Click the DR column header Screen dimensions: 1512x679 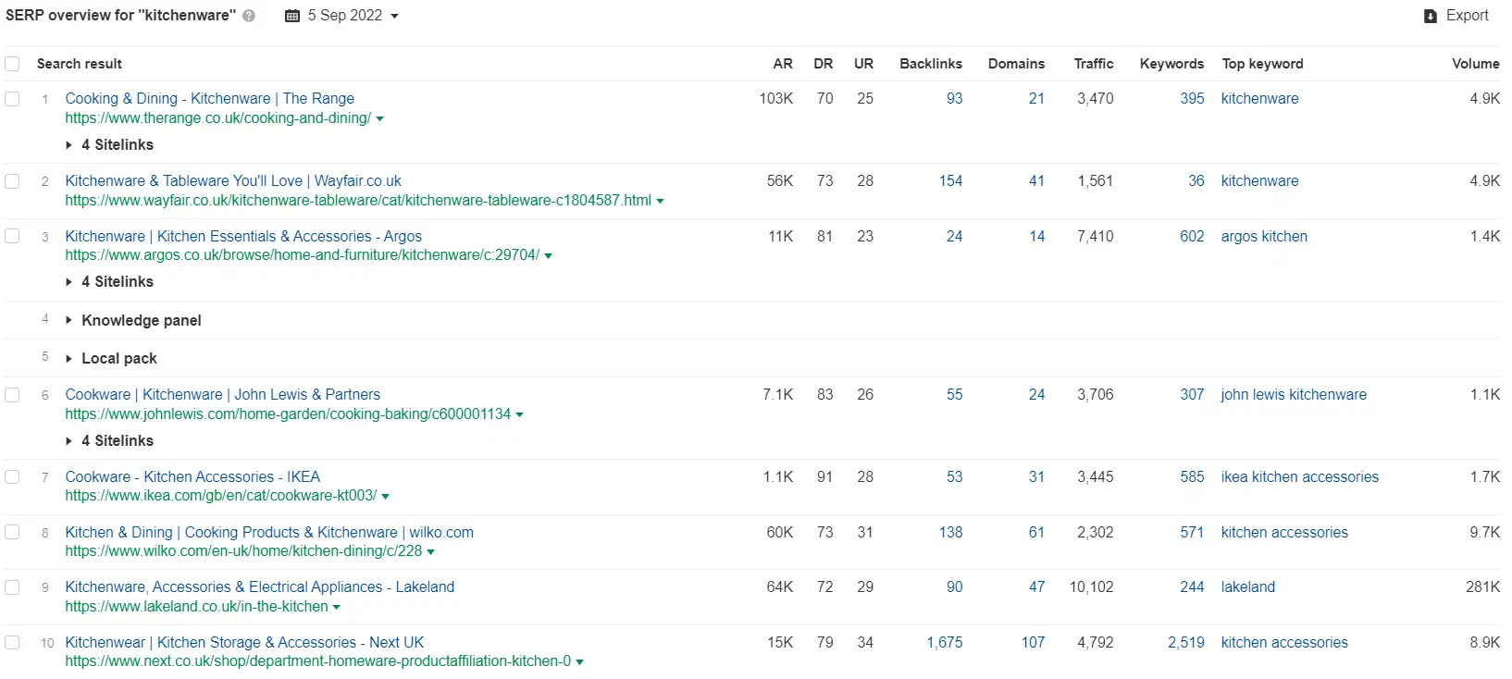(824, 64)
